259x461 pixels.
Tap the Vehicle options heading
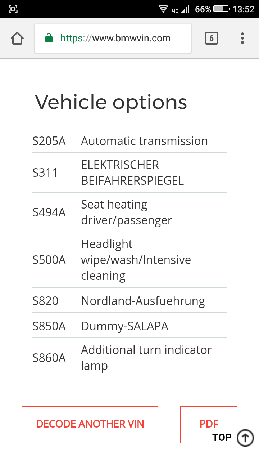point(111,102)
